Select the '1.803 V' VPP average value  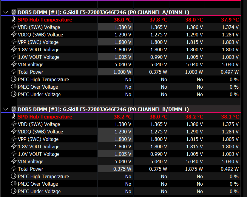coord(230,42)
